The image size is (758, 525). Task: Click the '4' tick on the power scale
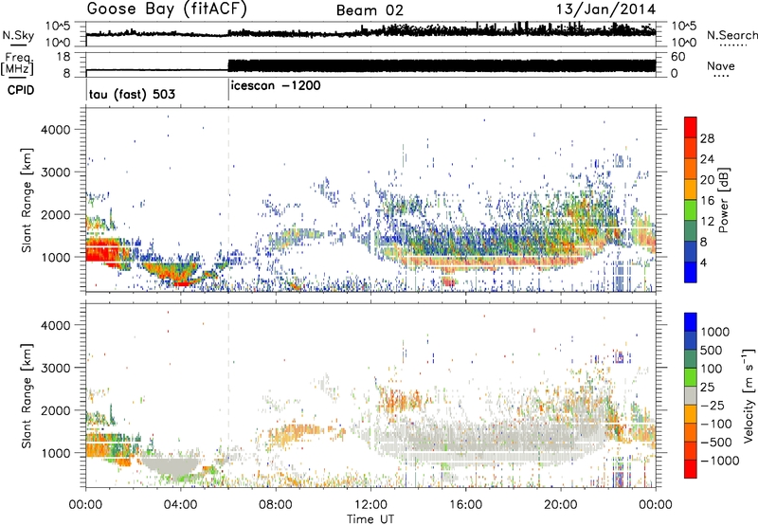point(703,262)
